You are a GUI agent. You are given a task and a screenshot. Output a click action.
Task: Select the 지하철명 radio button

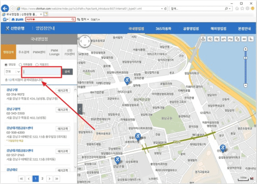click(x=20, y=64)
